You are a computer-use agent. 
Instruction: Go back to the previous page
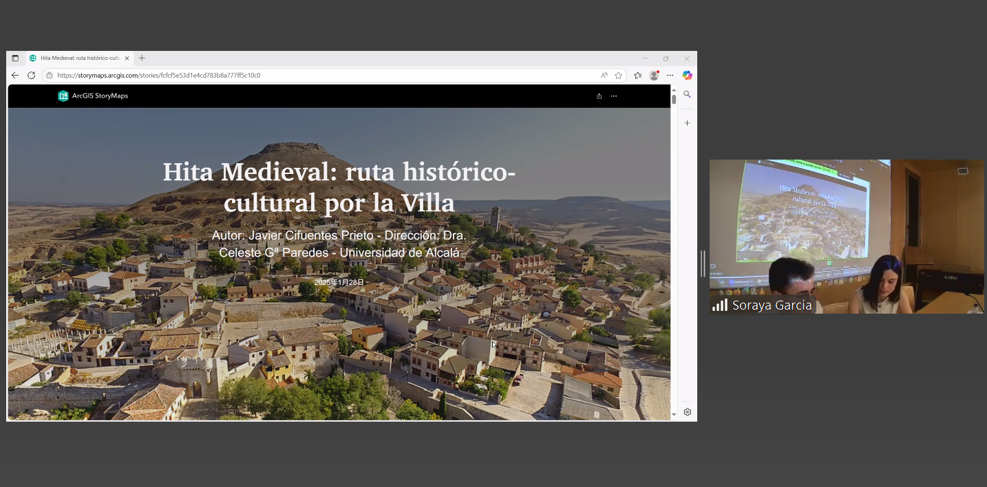click(x=15, y=76)
